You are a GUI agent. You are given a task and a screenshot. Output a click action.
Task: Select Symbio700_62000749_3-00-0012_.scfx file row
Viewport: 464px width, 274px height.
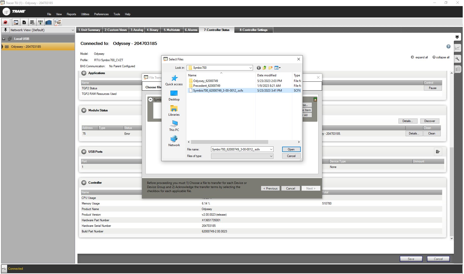[x=244, y=91]
